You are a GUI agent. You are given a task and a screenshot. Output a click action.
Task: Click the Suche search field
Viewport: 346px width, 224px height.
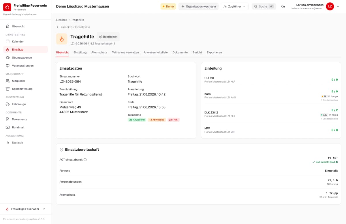(x=264, y=6)
